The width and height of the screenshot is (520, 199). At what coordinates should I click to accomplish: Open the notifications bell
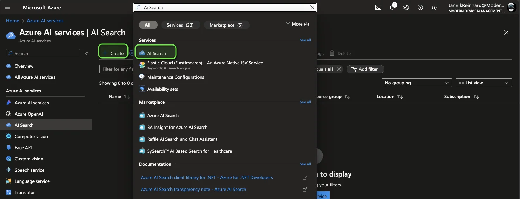coord(392,7)
